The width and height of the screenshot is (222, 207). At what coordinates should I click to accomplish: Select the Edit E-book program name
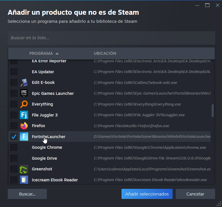(x=43, y=82)
